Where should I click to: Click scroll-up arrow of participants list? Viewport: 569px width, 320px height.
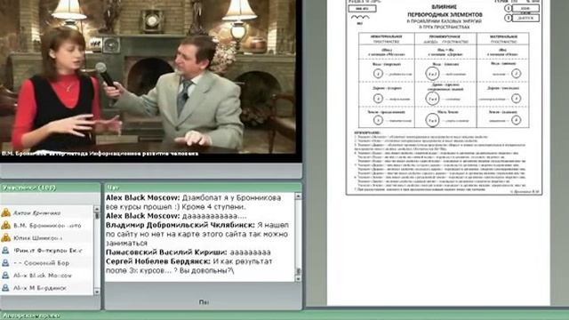pos(97,209)
